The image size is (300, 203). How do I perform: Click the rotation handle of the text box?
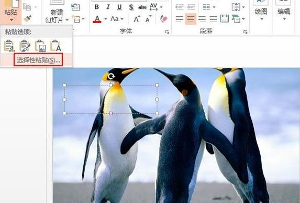pyautogui.click(x=111, y=77)
